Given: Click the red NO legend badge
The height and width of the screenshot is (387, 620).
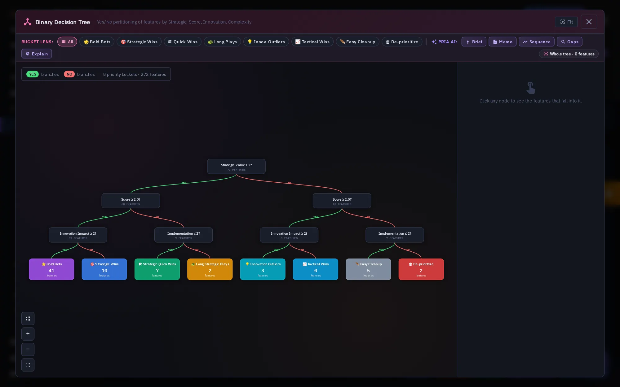Looking at the screenshot, I should click(69, 74).
